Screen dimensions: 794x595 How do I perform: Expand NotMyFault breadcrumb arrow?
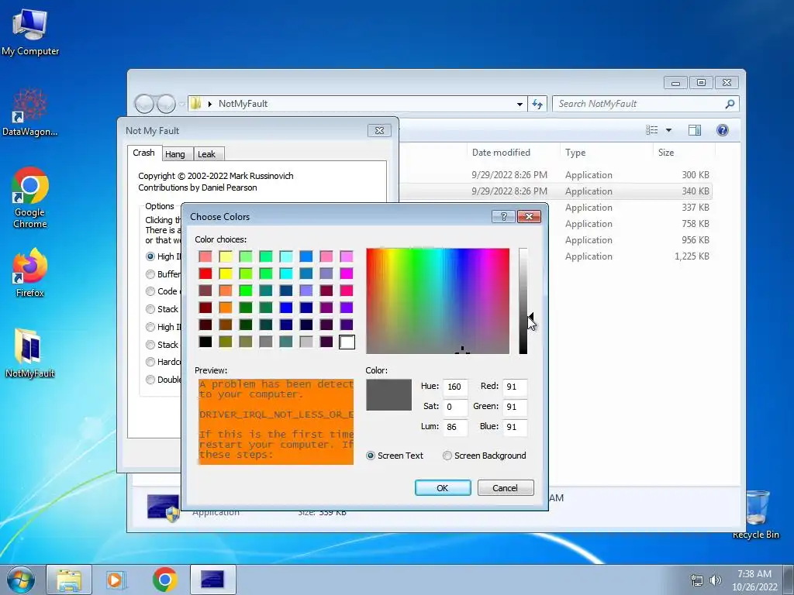[209, 104]
